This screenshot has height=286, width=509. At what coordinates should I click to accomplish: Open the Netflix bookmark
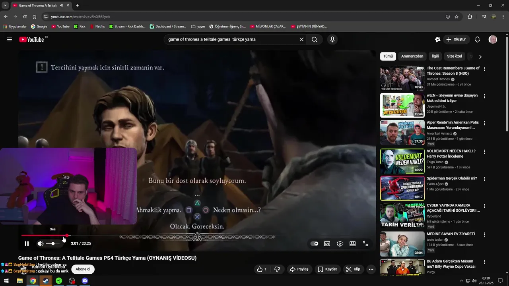[x=97, y=27]
